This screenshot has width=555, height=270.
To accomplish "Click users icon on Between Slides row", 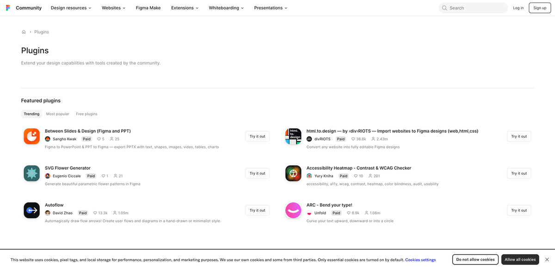I will (x=112, y=139).
